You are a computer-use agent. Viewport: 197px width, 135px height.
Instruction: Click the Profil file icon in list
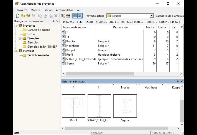[x=64, y=54]
